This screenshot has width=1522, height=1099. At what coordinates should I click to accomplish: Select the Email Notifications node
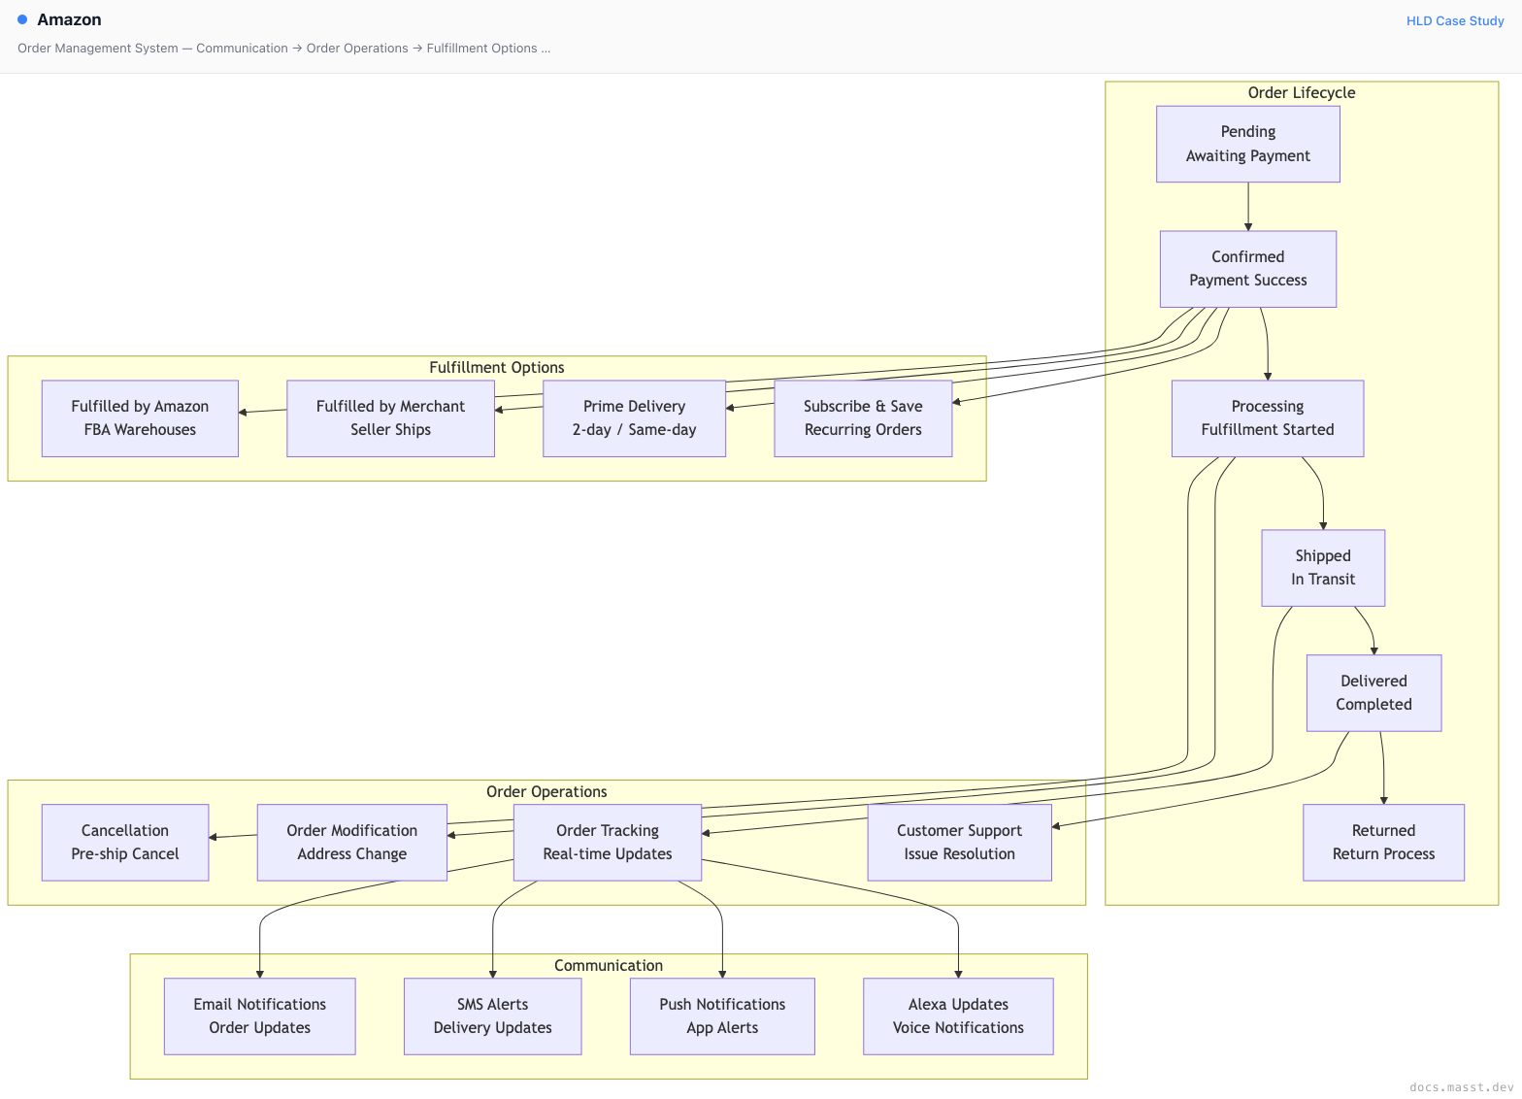coord(260,1016)
